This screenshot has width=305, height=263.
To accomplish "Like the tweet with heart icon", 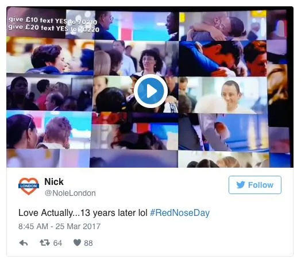I will click(77, 242).
